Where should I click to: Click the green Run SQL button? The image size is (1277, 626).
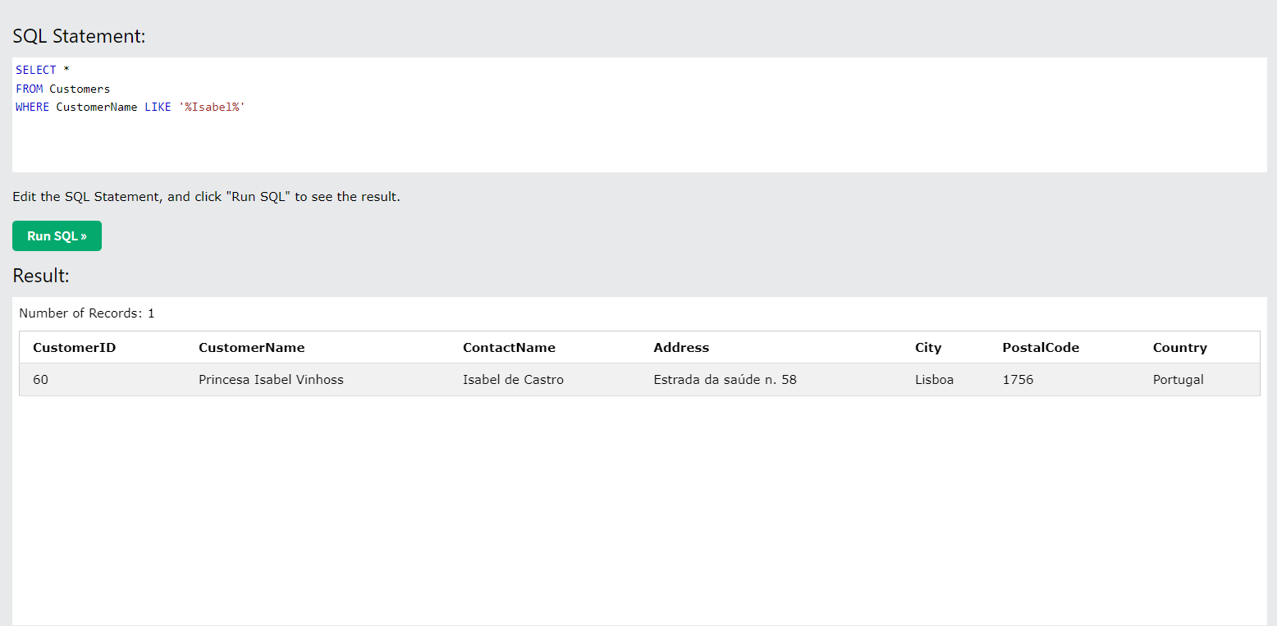(x=57, y=236)
